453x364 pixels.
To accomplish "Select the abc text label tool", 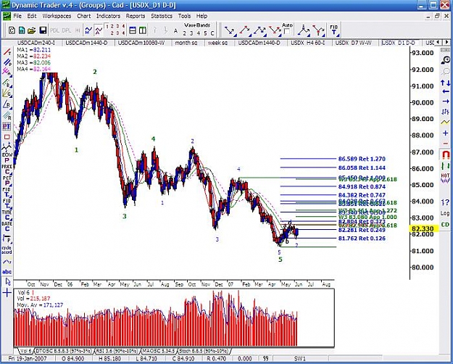I will [x=7, y=272].
